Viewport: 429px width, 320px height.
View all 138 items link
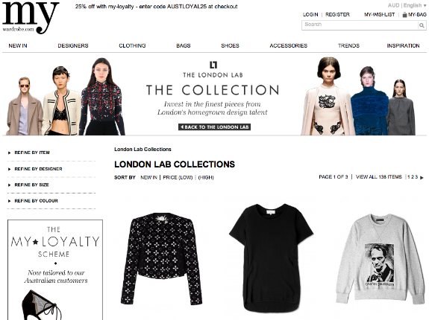point(379,177)
